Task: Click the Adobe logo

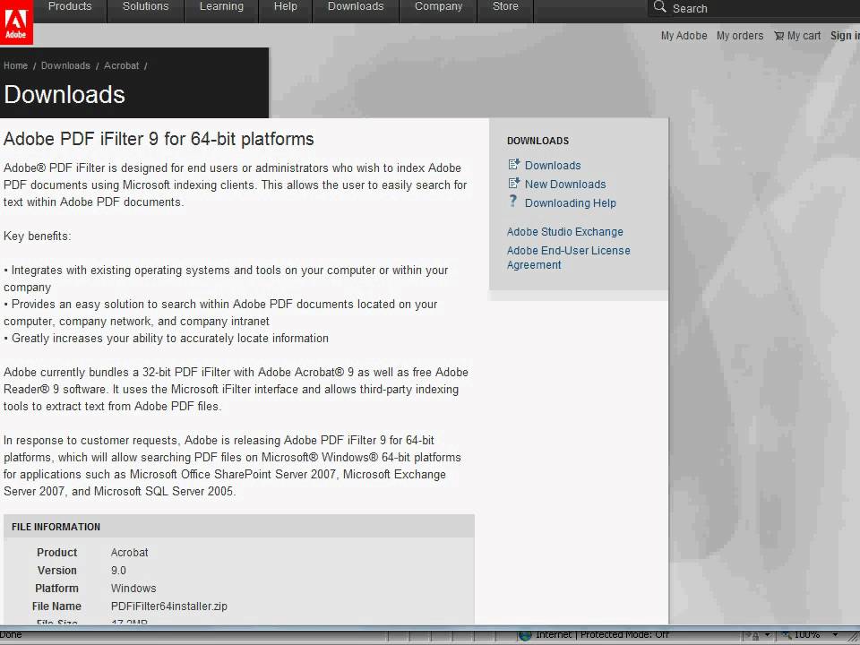Action: click(16, 21)
